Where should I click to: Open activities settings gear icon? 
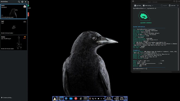[x=22, y=2]
